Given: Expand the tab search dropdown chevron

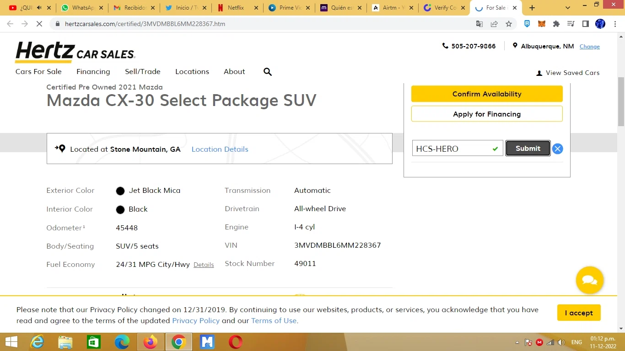Looking at the screenshot, I should pyautogui.click(x=568, y=8).
